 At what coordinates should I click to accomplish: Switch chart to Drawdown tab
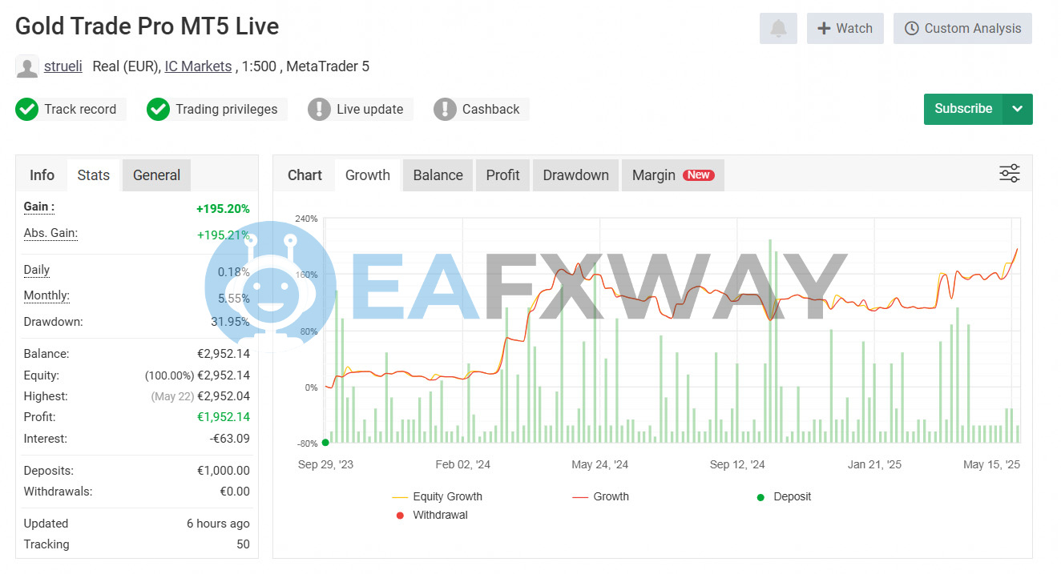coord(576,175)
